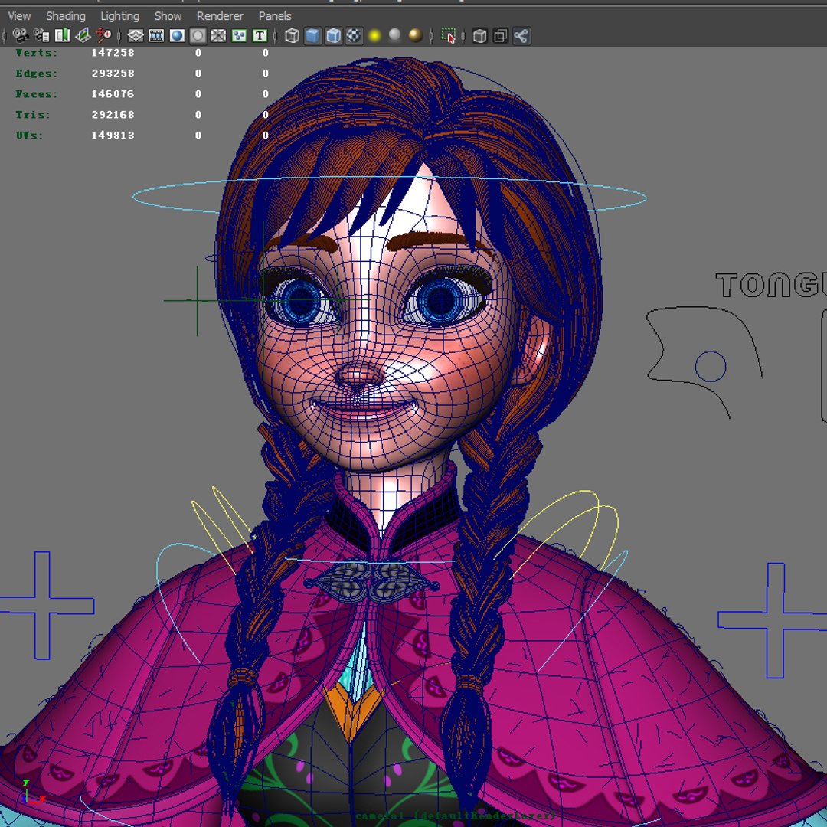The width and height of the screenshot is (827, 827).
Task: Toggle the Resolution Gate icon
Action: point(177,36)
